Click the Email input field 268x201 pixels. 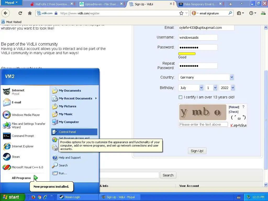tap(206, 28)
